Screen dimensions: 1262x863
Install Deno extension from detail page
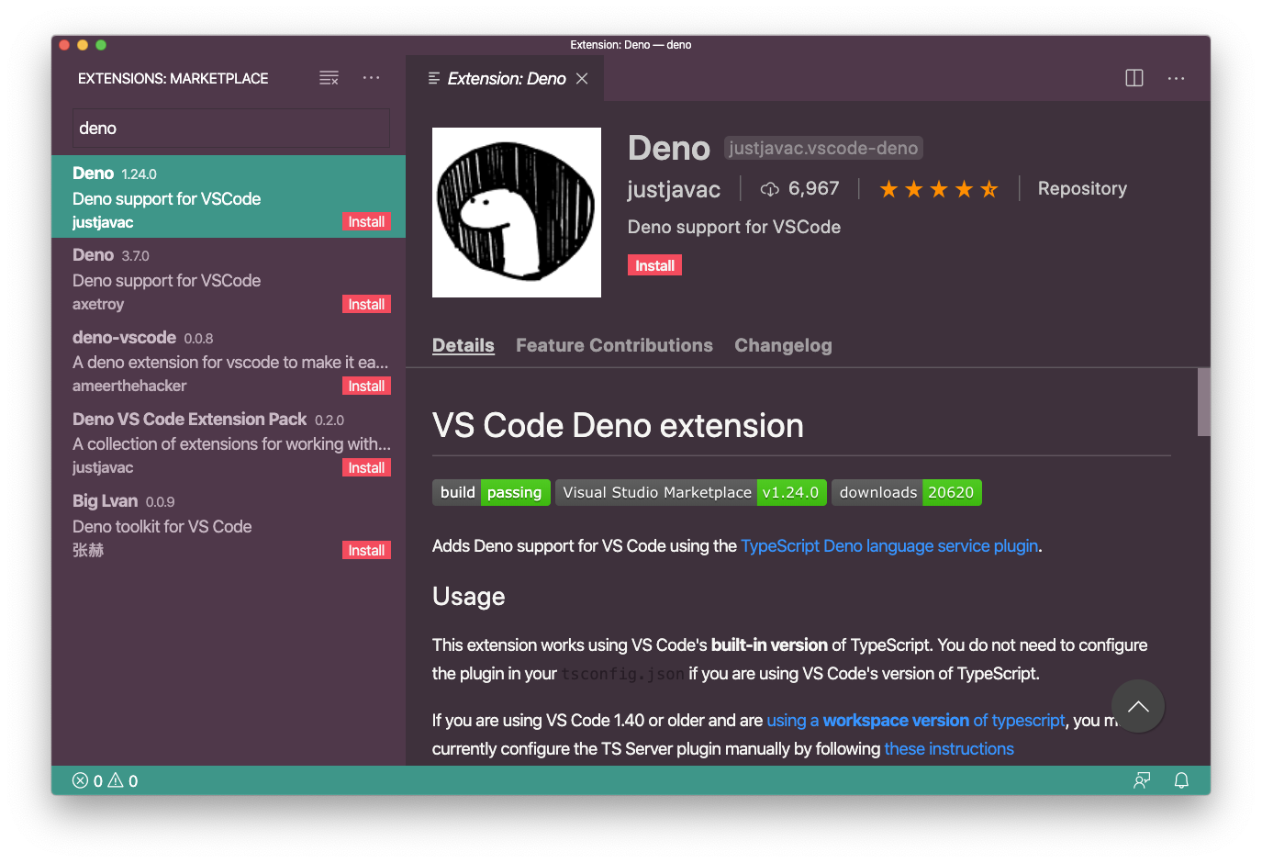pos(654,265)
